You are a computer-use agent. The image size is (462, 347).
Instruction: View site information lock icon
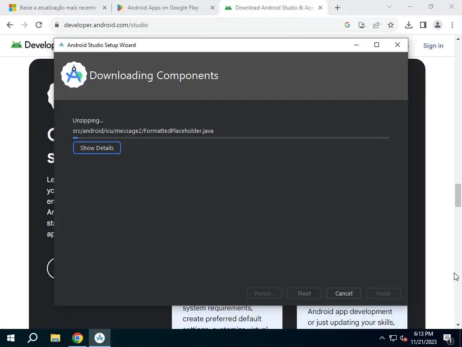pyautogui.click(x=57, y=25)
